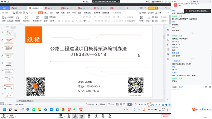212x119 pixels.
Task: Select slide 10 thumbnail in the panel
Action: click(x=8, y=72)
